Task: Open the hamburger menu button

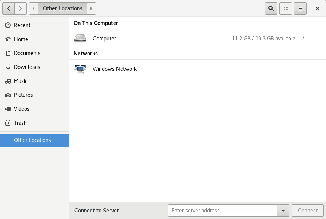Action: [300, 8]
